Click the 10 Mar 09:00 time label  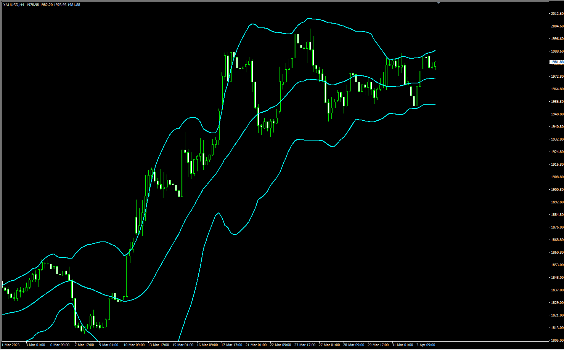(x=134, y=345)
